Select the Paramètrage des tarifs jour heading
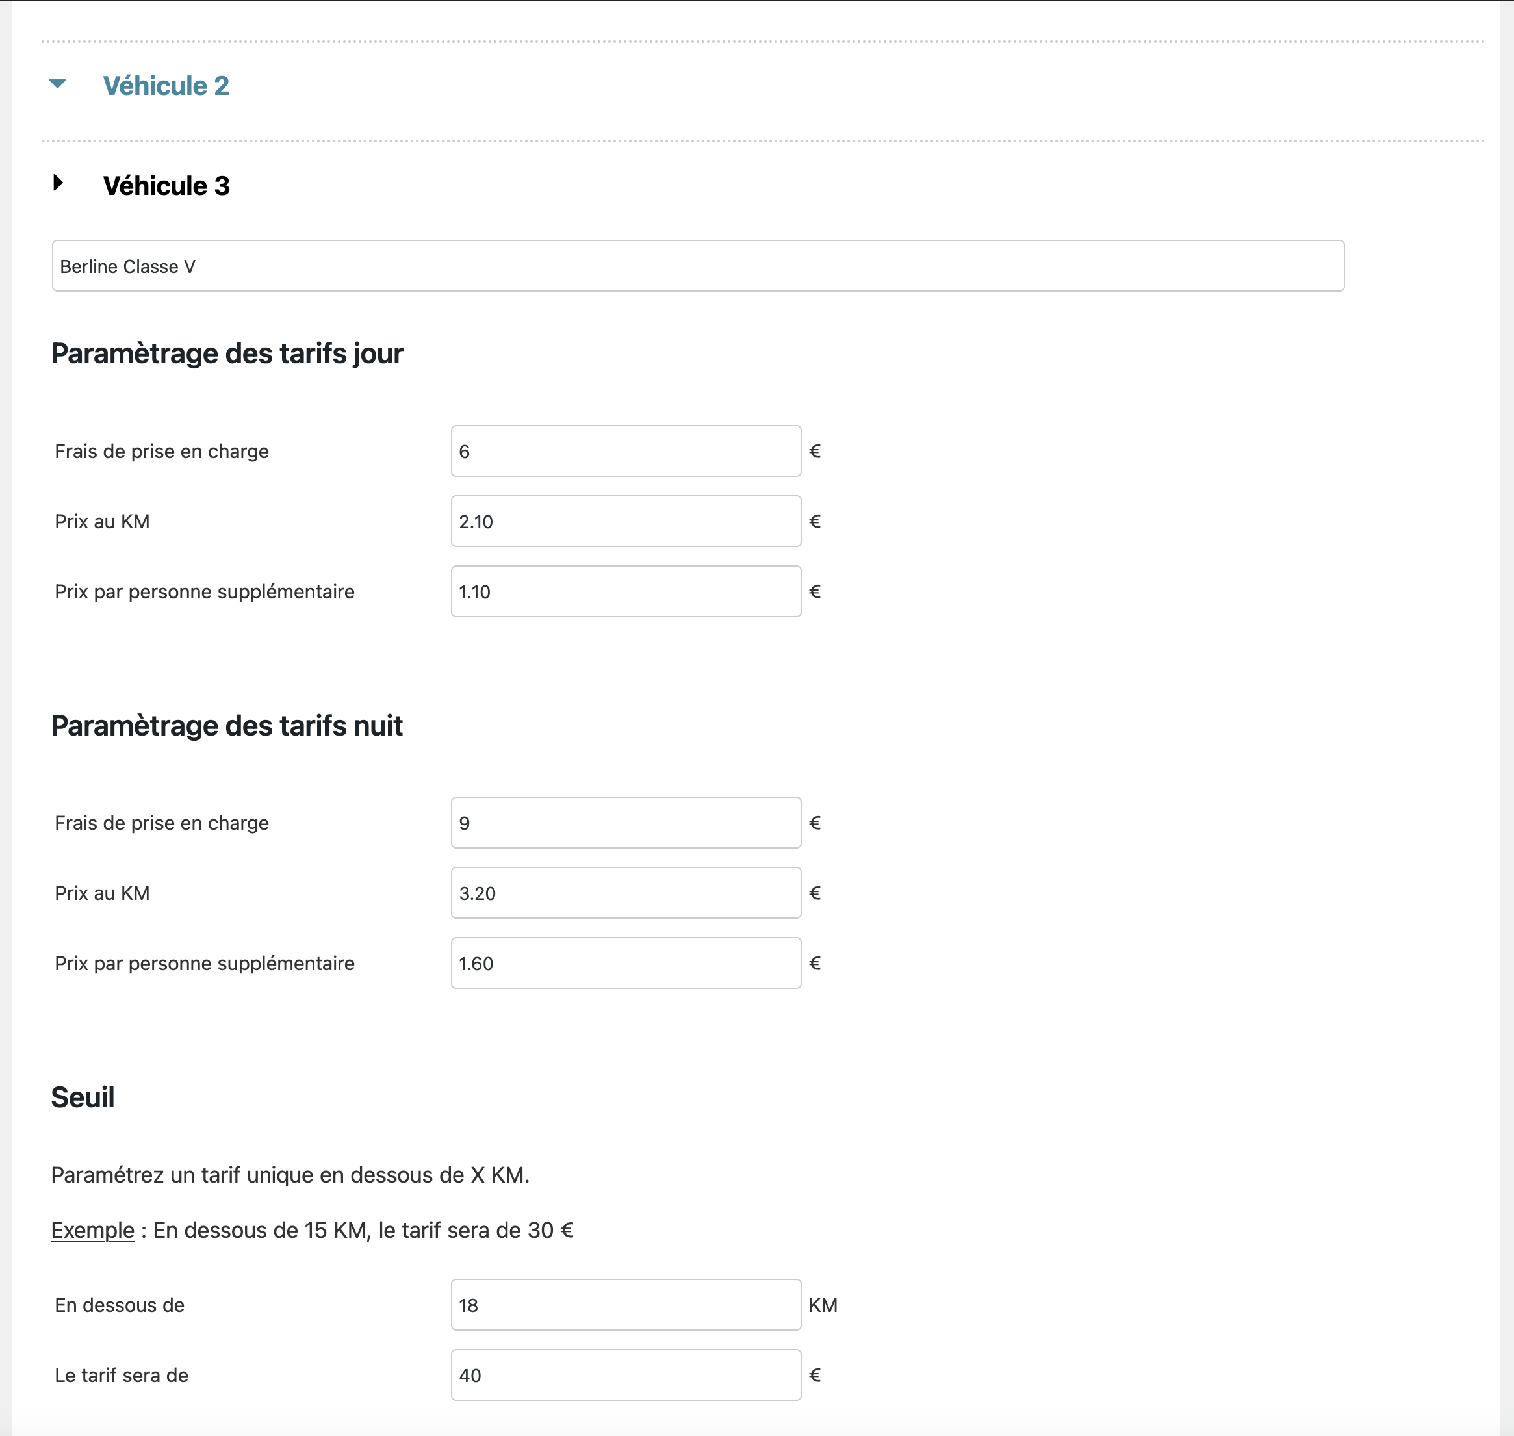 pyautogui.click(x=227, y=353)
